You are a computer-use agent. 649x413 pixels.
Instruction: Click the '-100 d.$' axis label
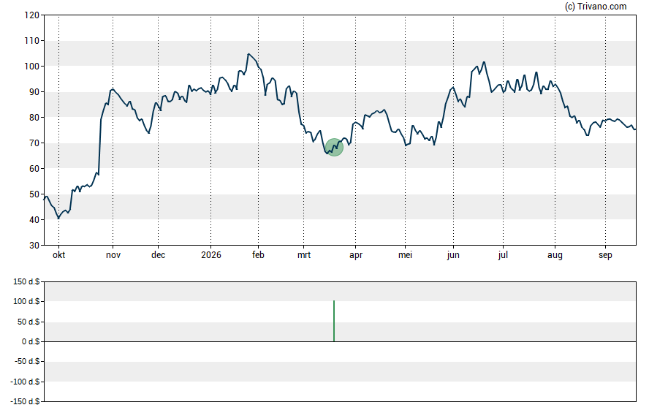(26, 382)
